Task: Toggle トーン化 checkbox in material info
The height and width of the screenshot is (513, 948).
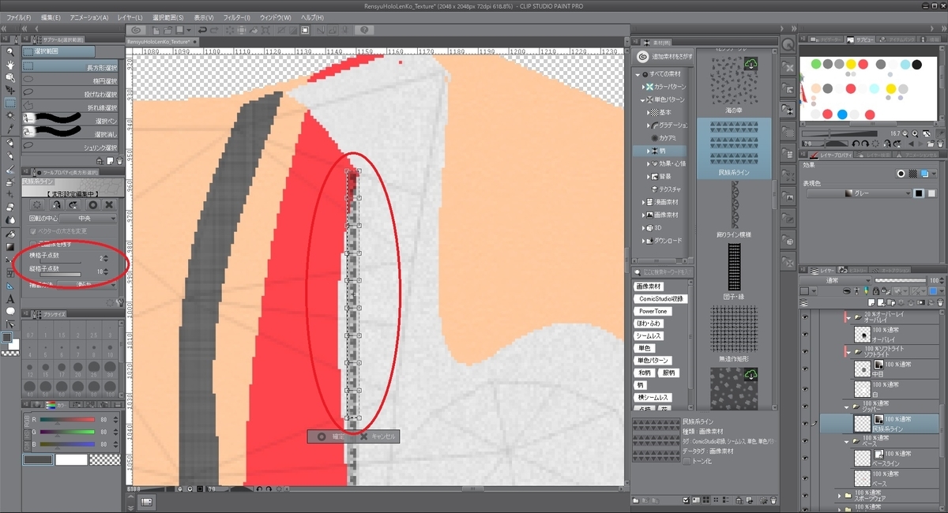Action: pos(687,460)
